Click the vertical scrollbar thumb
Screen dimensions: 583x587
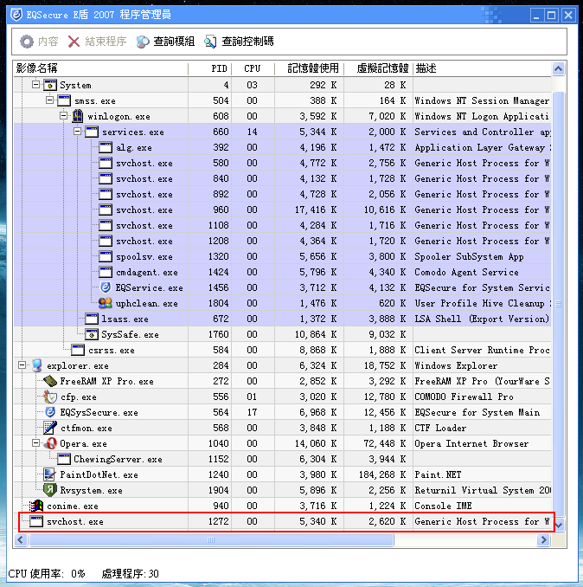(558, 304)
